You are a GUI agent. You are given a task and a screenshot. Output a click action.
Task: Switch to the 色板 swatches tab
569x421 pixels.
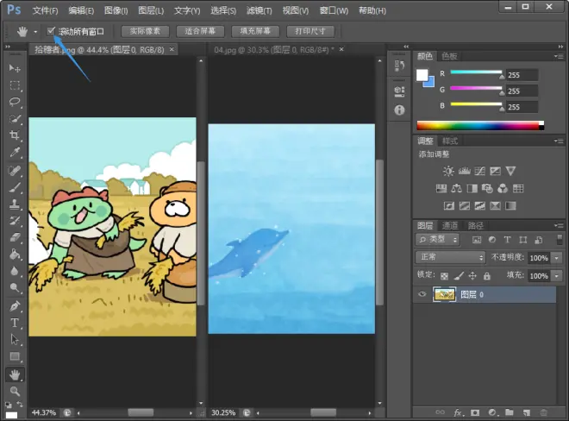pyautogui.click(x=449, y=56)
